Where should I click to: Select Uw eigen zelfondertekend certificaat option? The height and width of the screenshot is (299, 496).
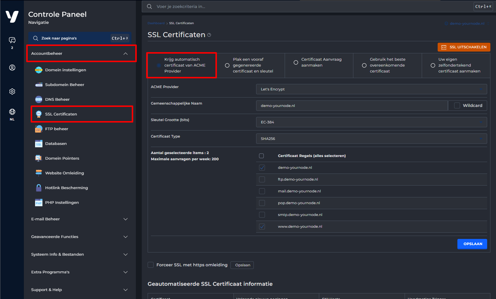pyautogui.click(x=433, y=65)
